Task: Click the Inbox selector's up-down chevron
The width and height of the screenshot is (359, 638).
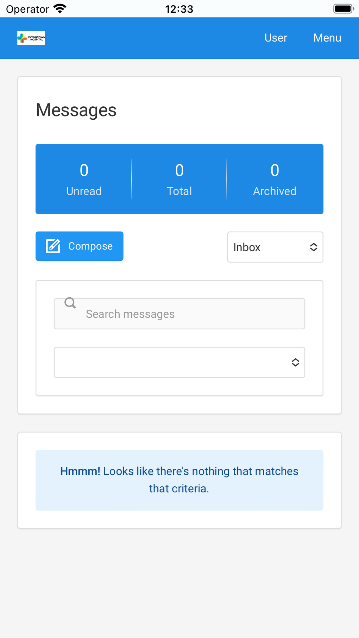Action: [314, 247]
